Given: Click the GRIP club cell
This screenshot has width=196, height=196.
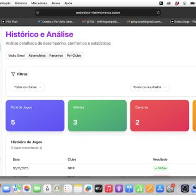Looking at the screenshot, I should coord(71,168).
